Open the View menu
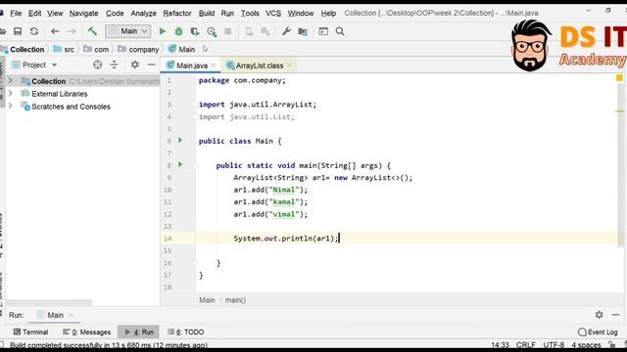This screenshot has height=352, width=627. 55,13
